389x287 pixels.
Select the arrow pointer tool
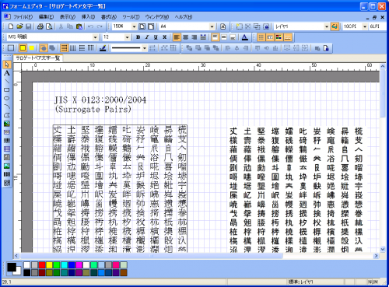(x=7, y=65)
